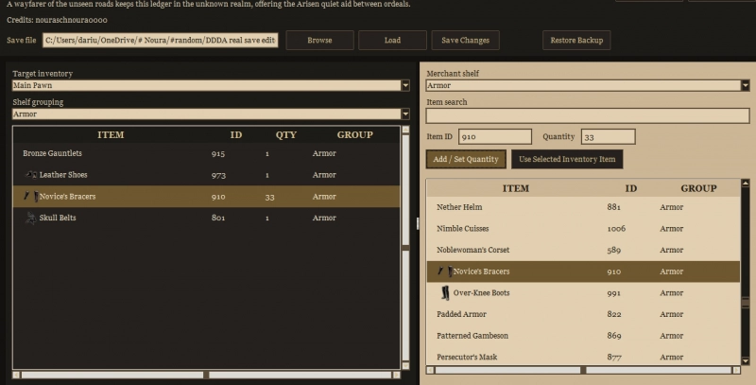Focus the Item search field
This screenshot has height=385, width=756.
tap(588, 115)
